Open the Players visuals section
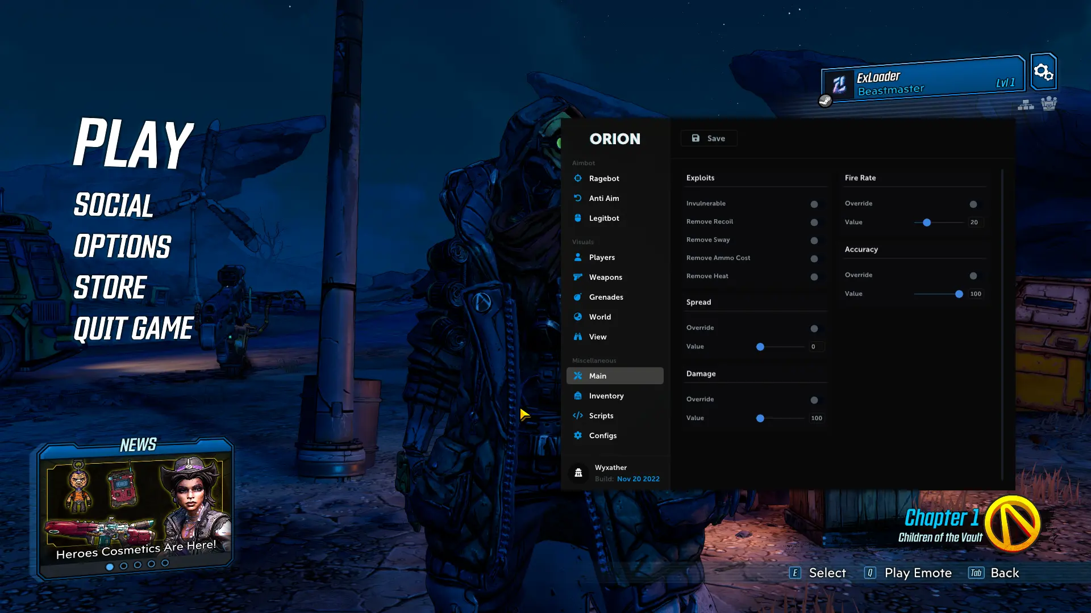Viewport: 1091px width, 613px height. tap(602, 257)
